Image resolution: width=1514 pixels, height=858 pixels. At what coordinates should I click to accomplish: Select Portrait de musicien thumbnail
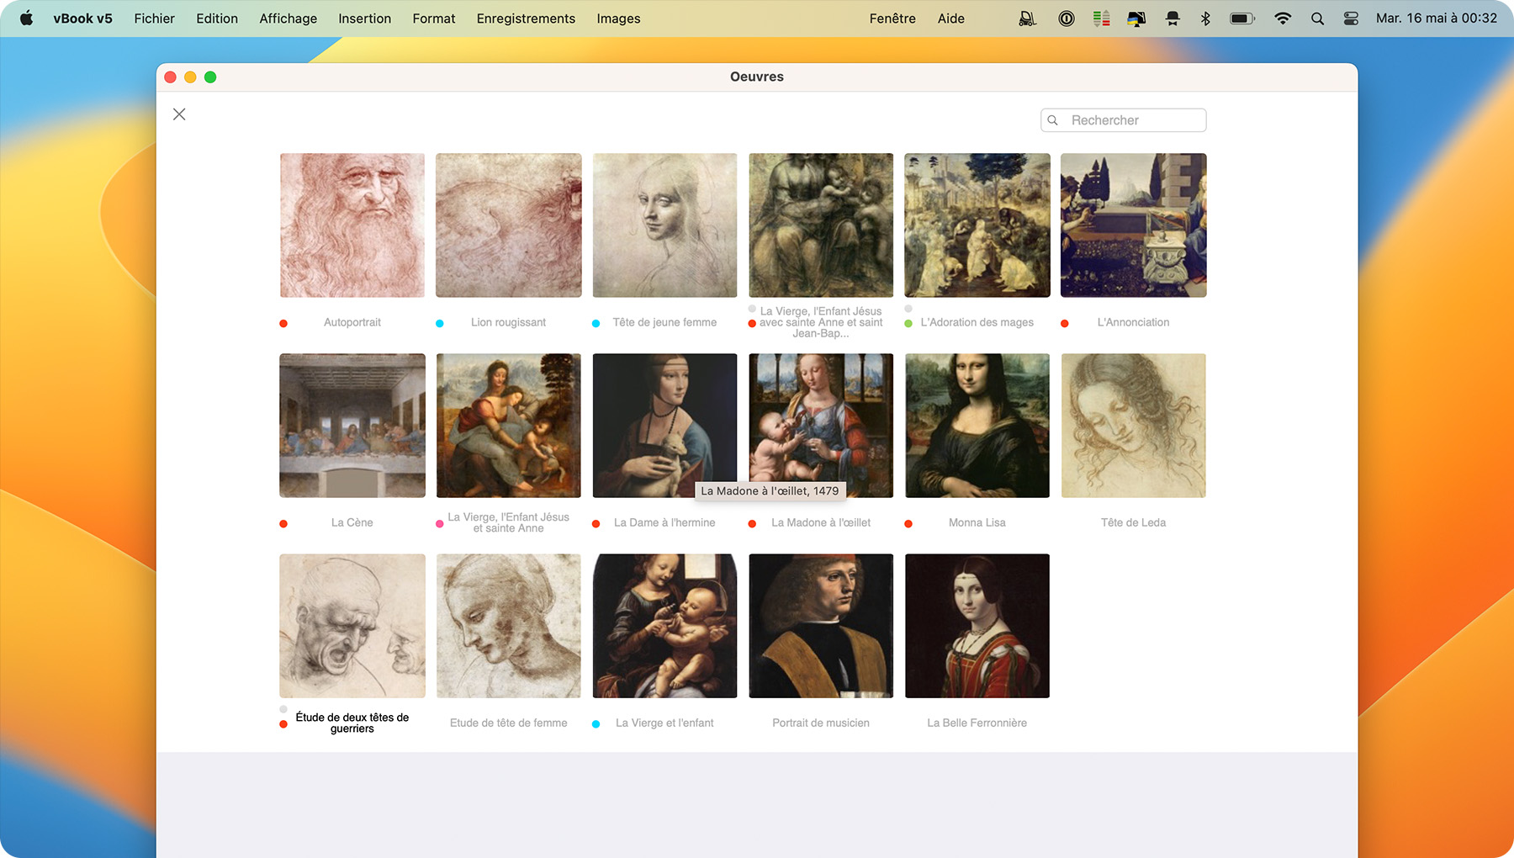[821, 626]
